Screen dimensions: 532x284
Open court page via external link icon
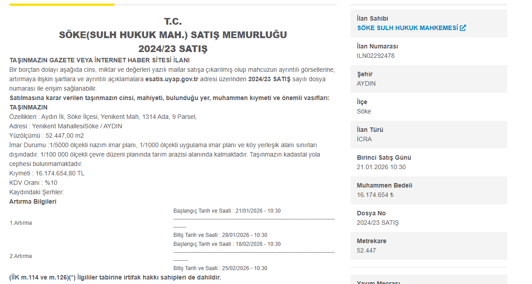click(x=464, y=27)
